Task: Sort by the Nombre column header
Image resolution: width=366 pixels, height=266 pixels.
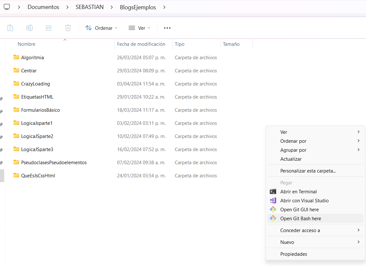Action: pos(26,44)
